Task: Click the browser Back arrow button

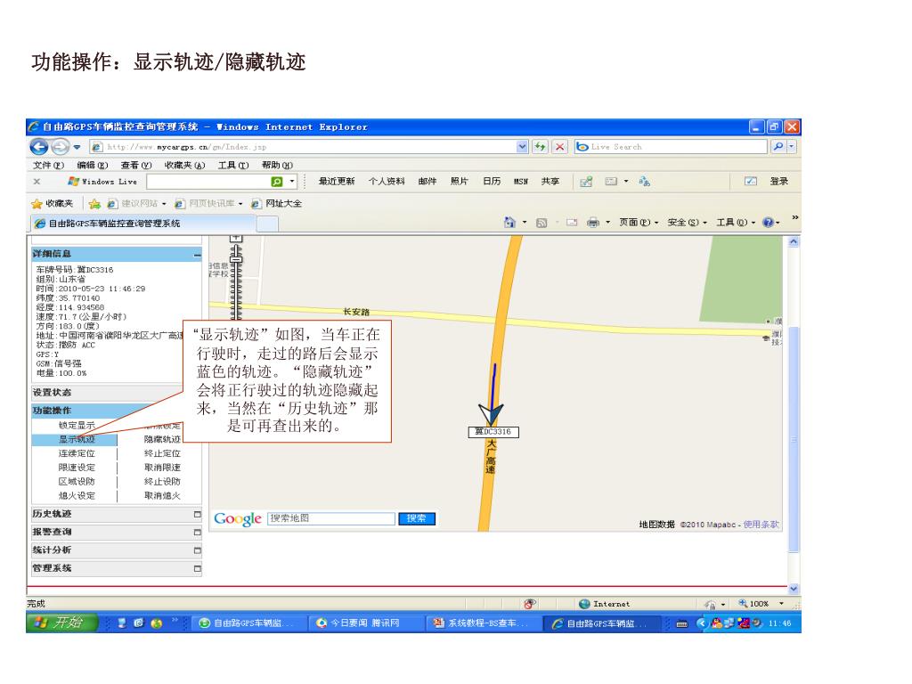Action: click(39, 146)
